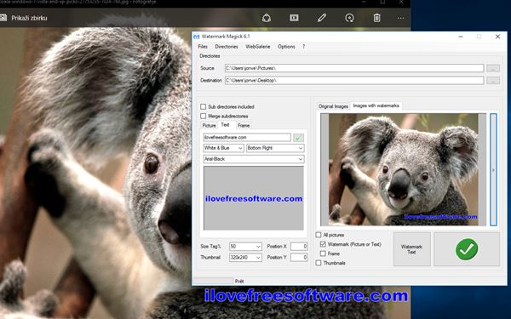Viewport: 511px width, 319px height.
Task: Run processing with large green checkmark button
Action: click(467, 249)
